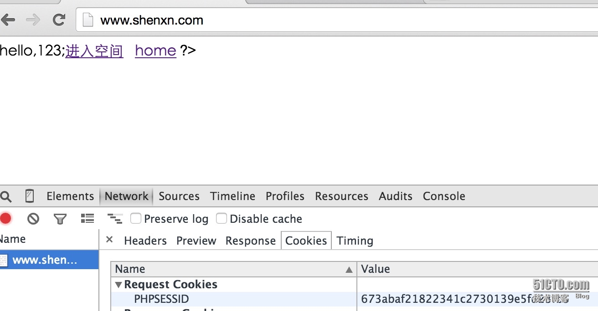
Task: Toggle the network filter funnel icon
Action: point(60,219)
